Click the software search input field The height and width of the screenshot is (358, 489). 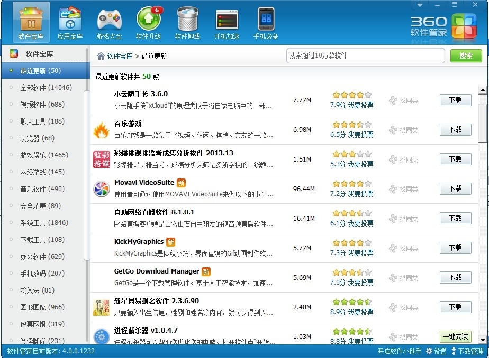365,55
